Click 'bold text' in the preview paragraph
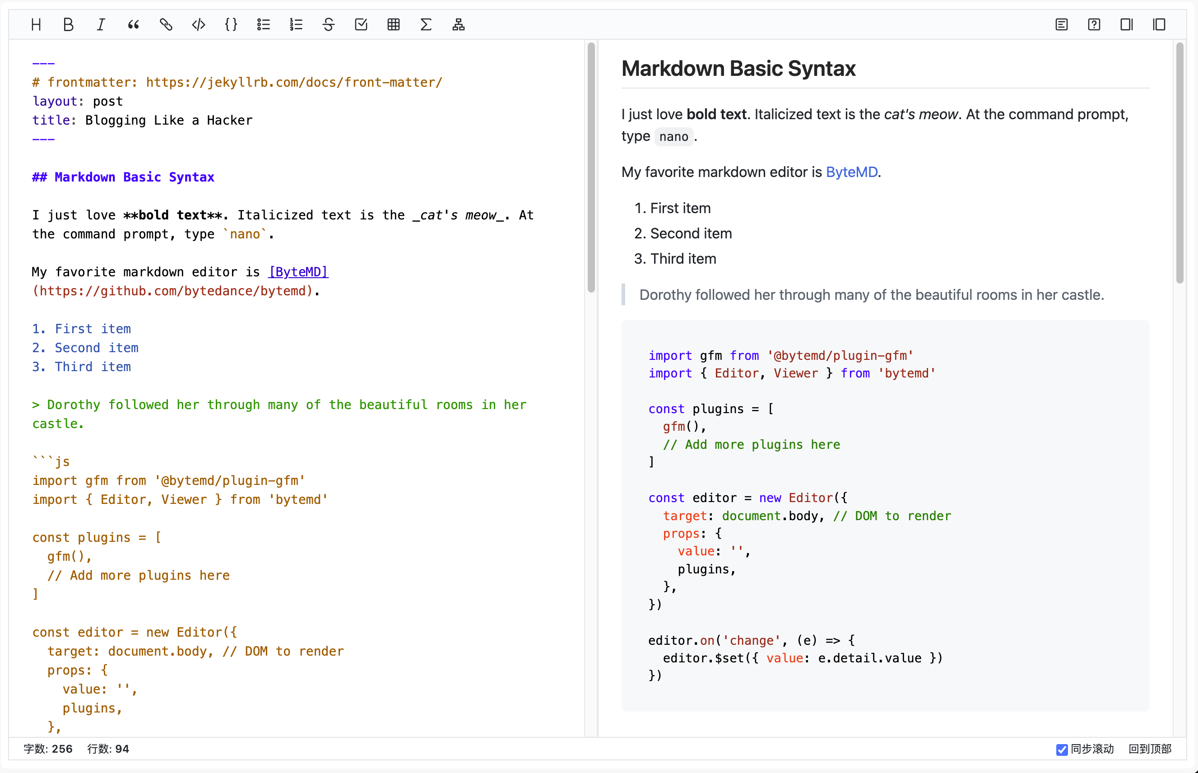1198x773 pixels. pyautogui.click(x=716, y=114)
